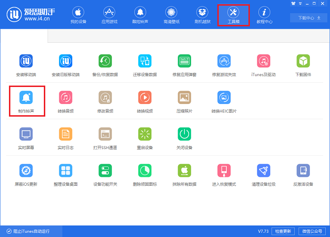
Task: Open 设备功能开关 tool
Action: tap(105, 175)
